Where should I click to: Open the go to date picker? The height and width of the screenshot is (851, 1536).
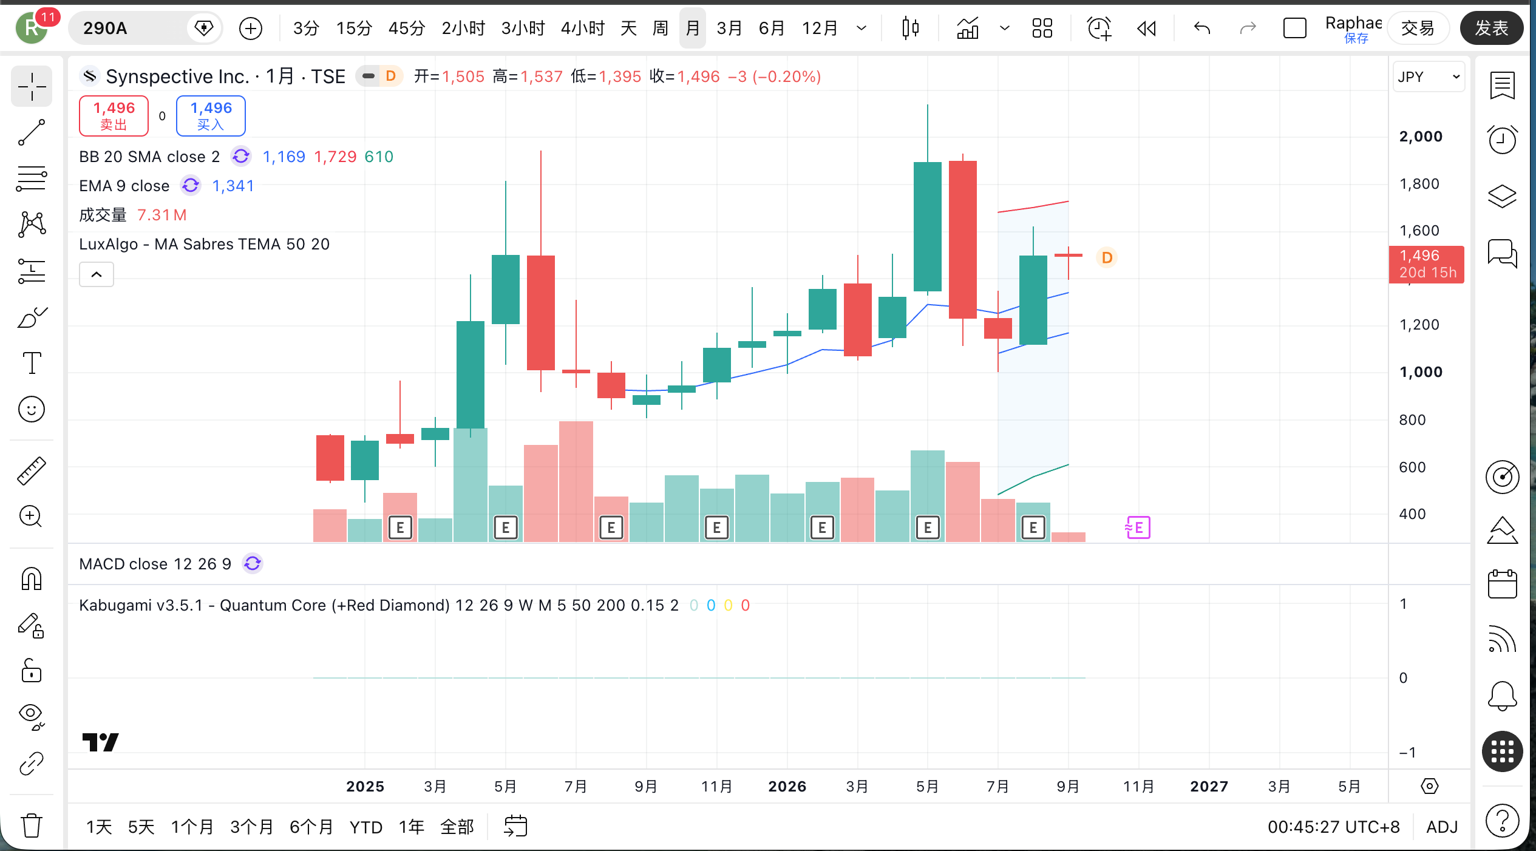pyautogui.click(x=515, y=827)
